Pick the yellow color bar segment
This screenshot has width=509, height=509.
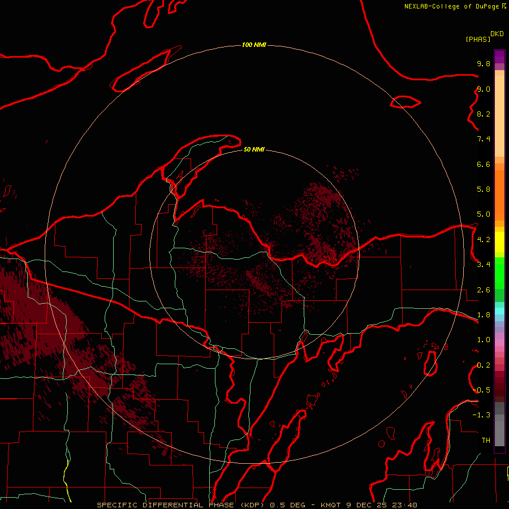(x=499, y=242)
